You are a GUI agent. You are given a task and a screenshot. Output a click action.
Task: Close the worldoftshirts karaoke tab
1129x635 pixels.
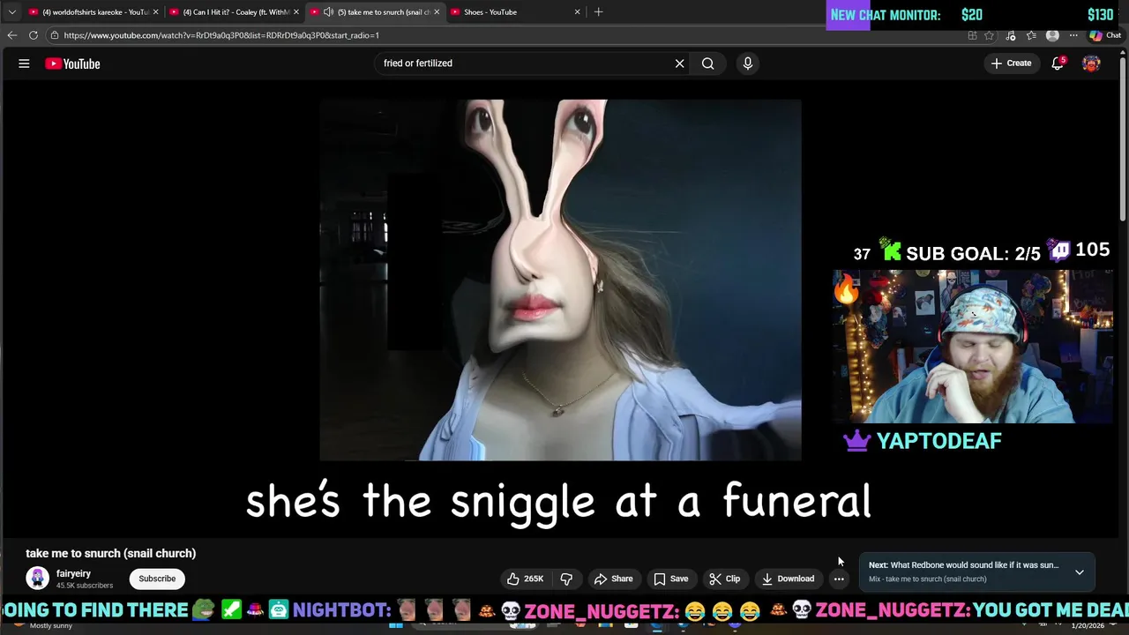(x=156, y=12)
